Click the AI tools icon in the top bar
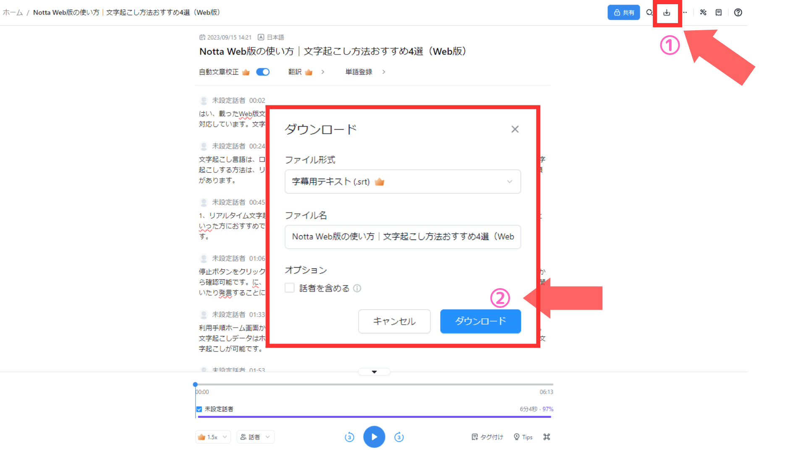The height and width of the screenshot is (453, 806). pyautogui.click(x=703, y=13)
